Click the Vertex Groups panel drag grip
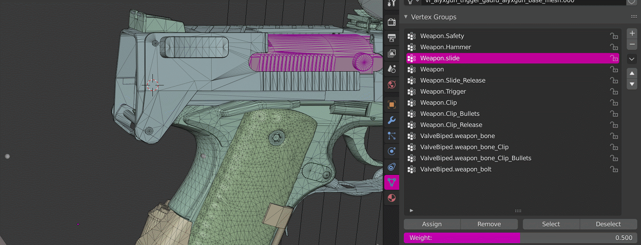Screen dimensions: 641x245 click(634, 17)
